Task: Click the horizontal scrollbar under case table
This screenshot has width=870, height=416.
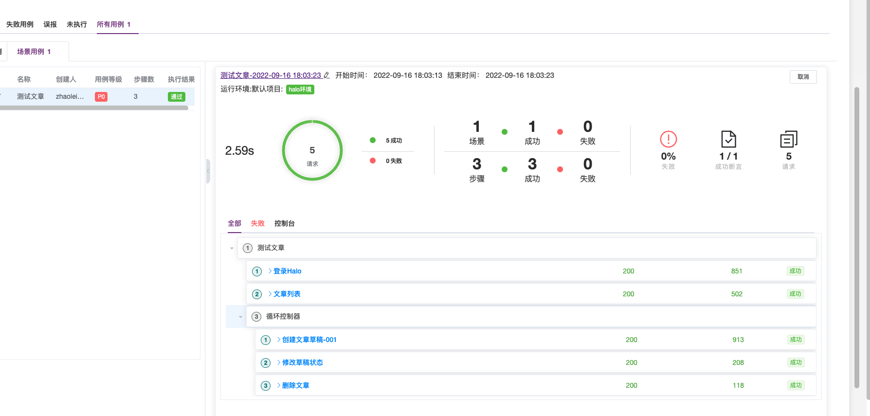Action: [x=93, y=108]
